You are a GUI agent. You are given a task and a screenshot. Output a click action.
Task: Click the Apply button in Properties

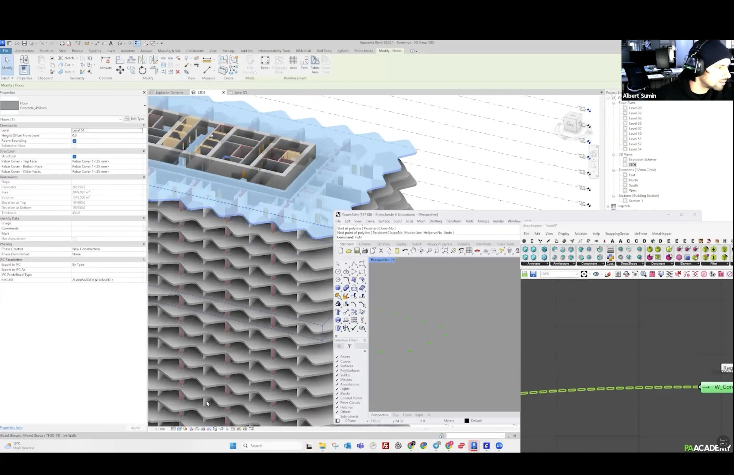click(x=135, y=428)
